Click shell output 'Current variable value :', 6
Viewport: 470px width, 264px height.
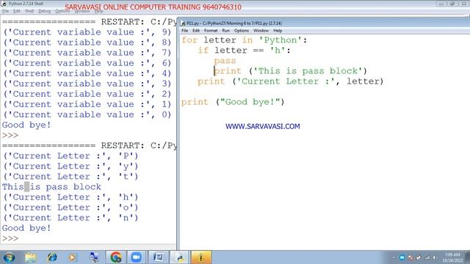coord(87,63)
